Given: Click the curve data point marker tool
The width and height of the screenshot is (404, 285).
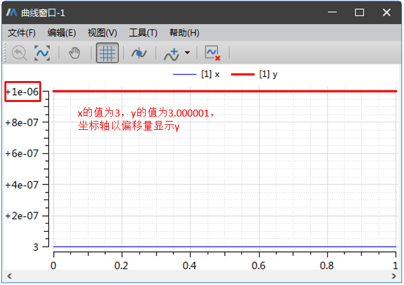Looking at the screenshot, I should 139,54.
